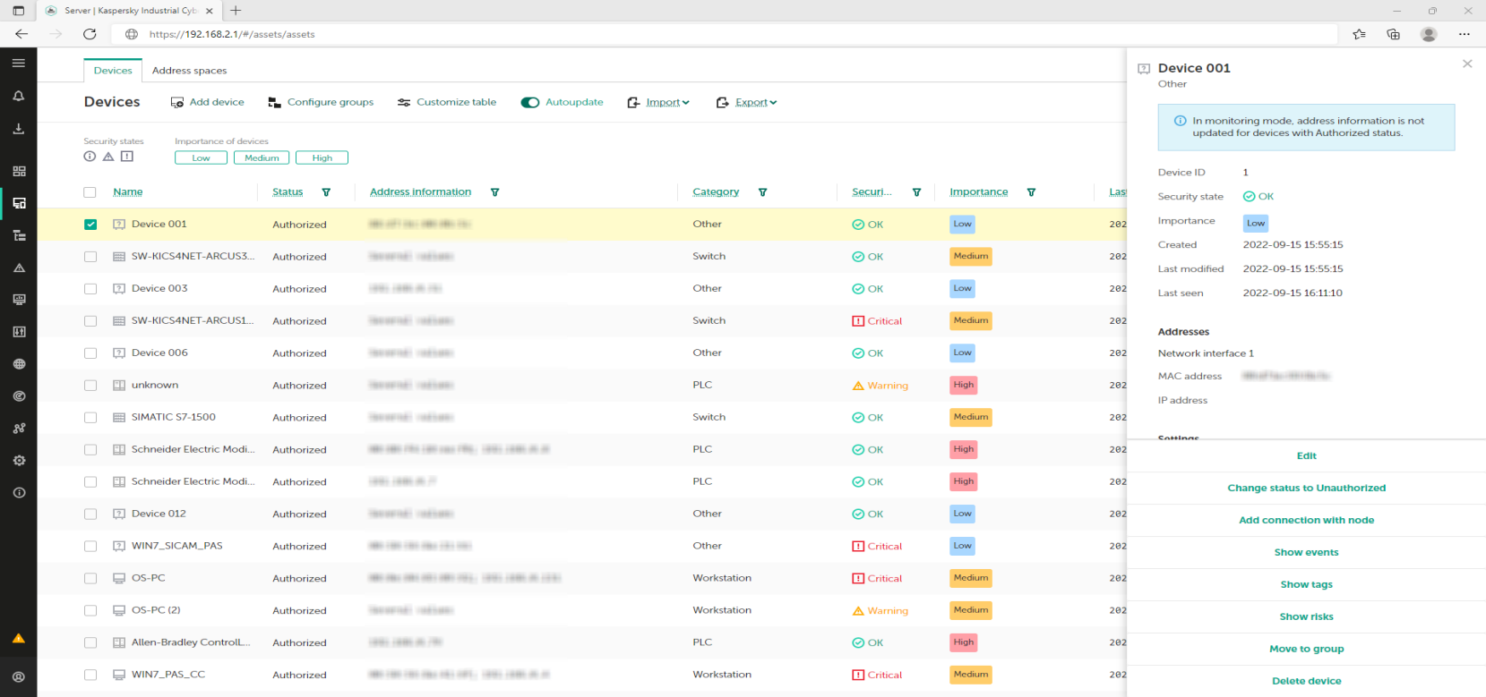The width and height of the screenshot is (1486, 697).
Task: Click the Delete device button
Action: click(1306, 681)
